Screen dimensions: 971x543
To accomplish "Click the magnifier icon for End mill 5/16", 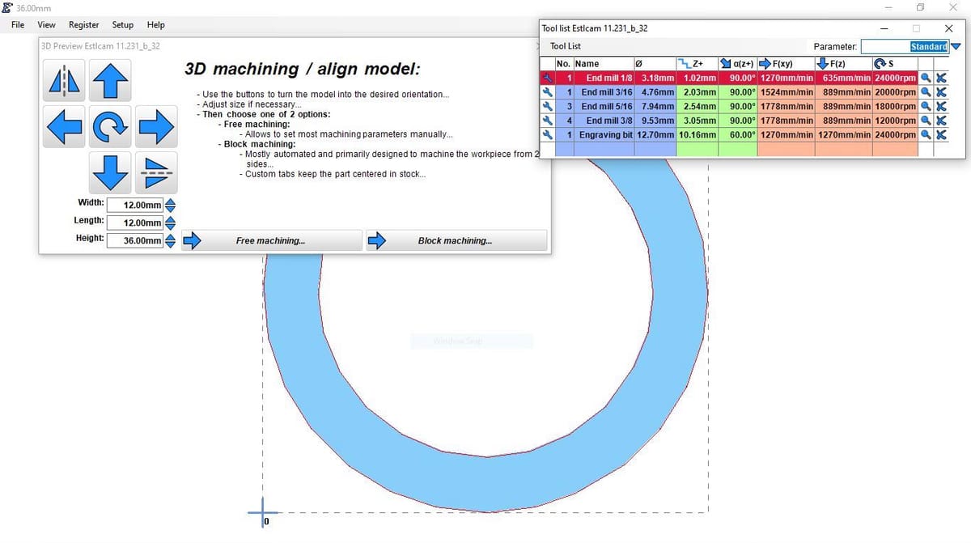I will (926, 106).
